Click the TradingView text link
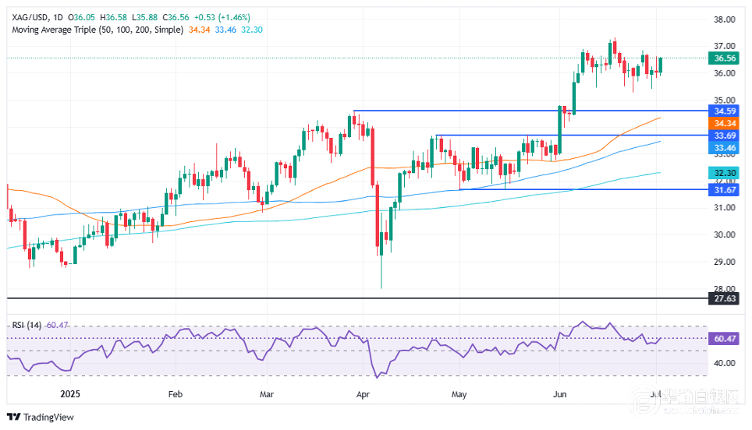This screenshot has width=752, height=430. pyautogui.click(x=48, y=417)
